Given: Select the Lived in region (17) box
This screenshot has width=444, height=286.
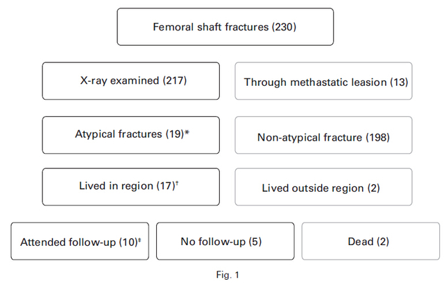Looking at the screenshot, I should point(131,187).
